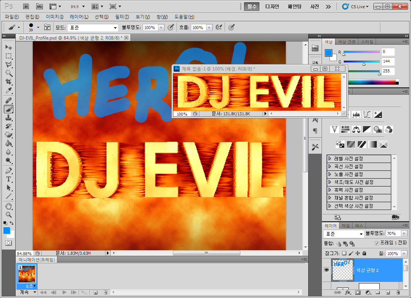Viewport: 411px width, 298px height.
Task: Select the Rectangular Marquee tool
Action: 9,56
